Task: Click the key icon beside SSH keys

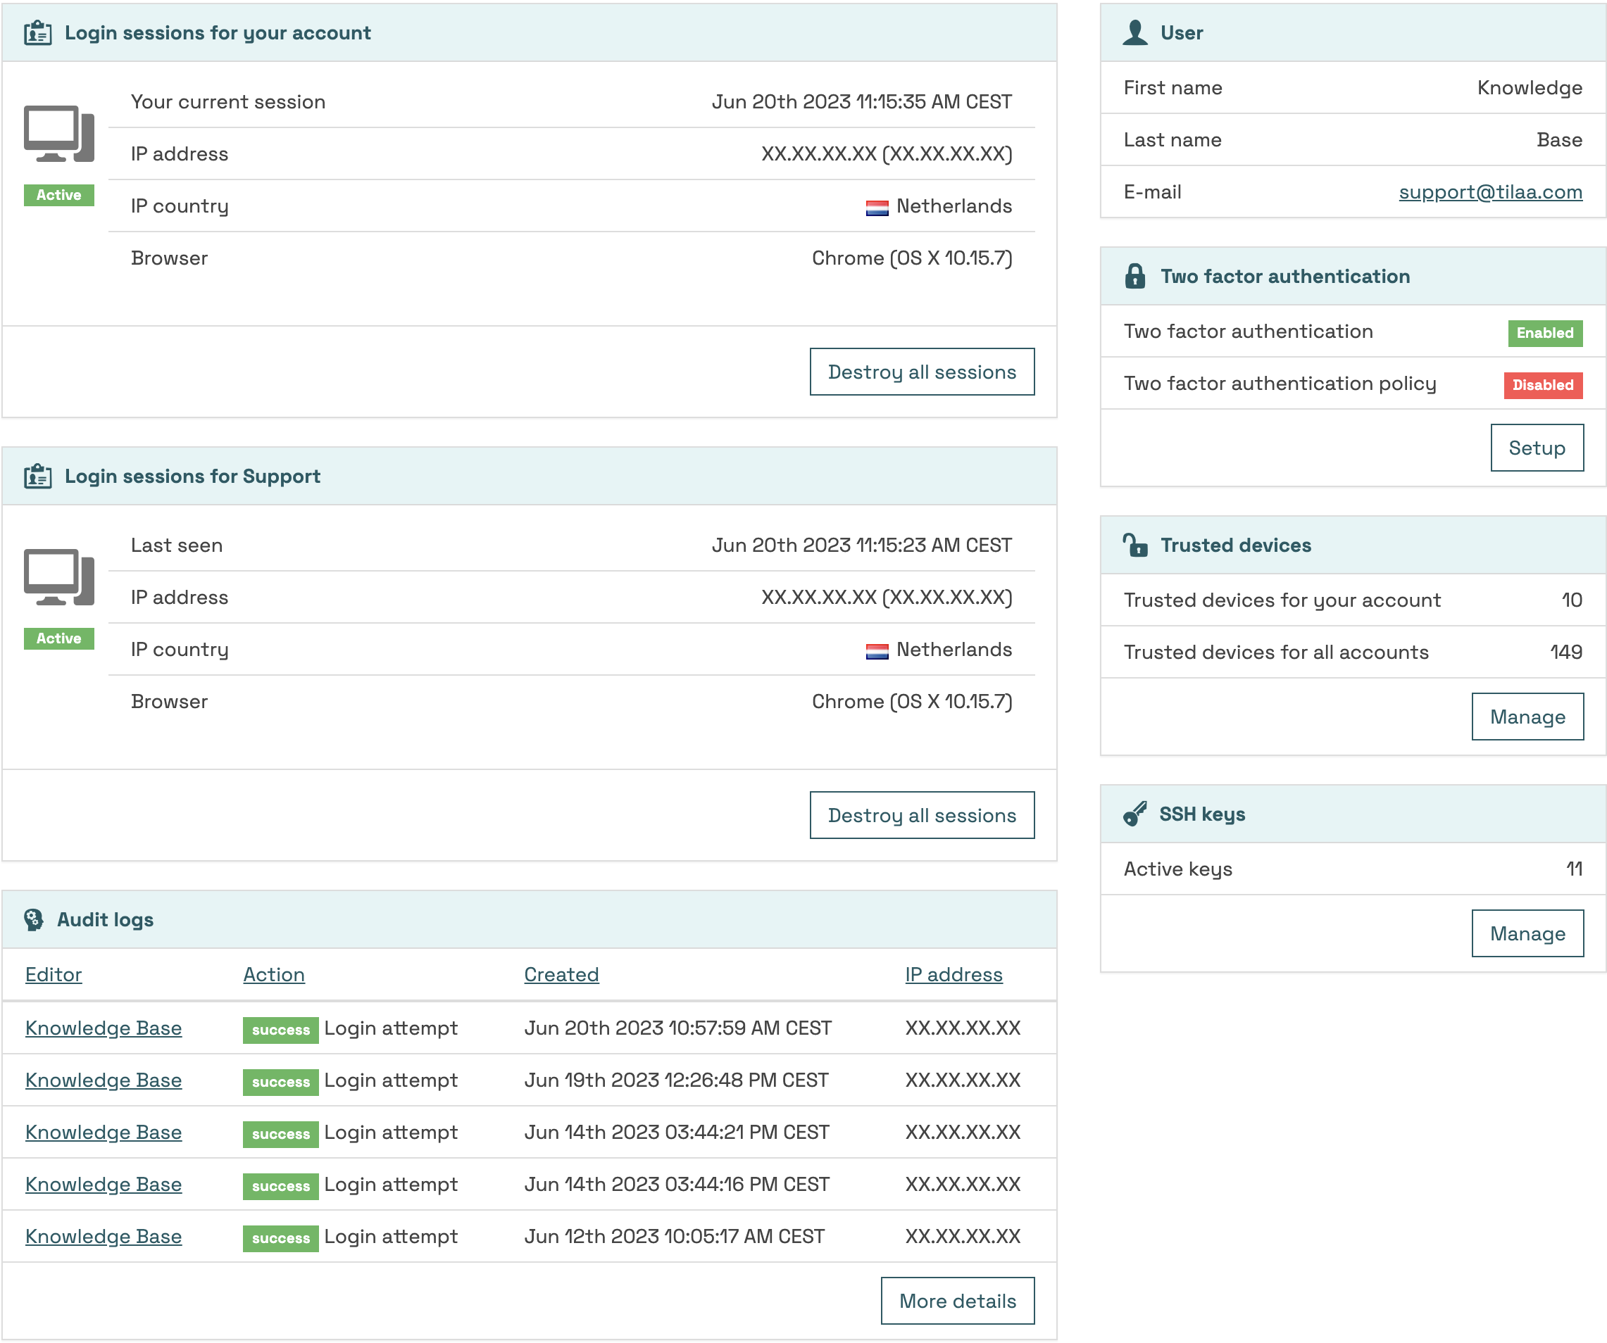Action: coord(1135,814)
